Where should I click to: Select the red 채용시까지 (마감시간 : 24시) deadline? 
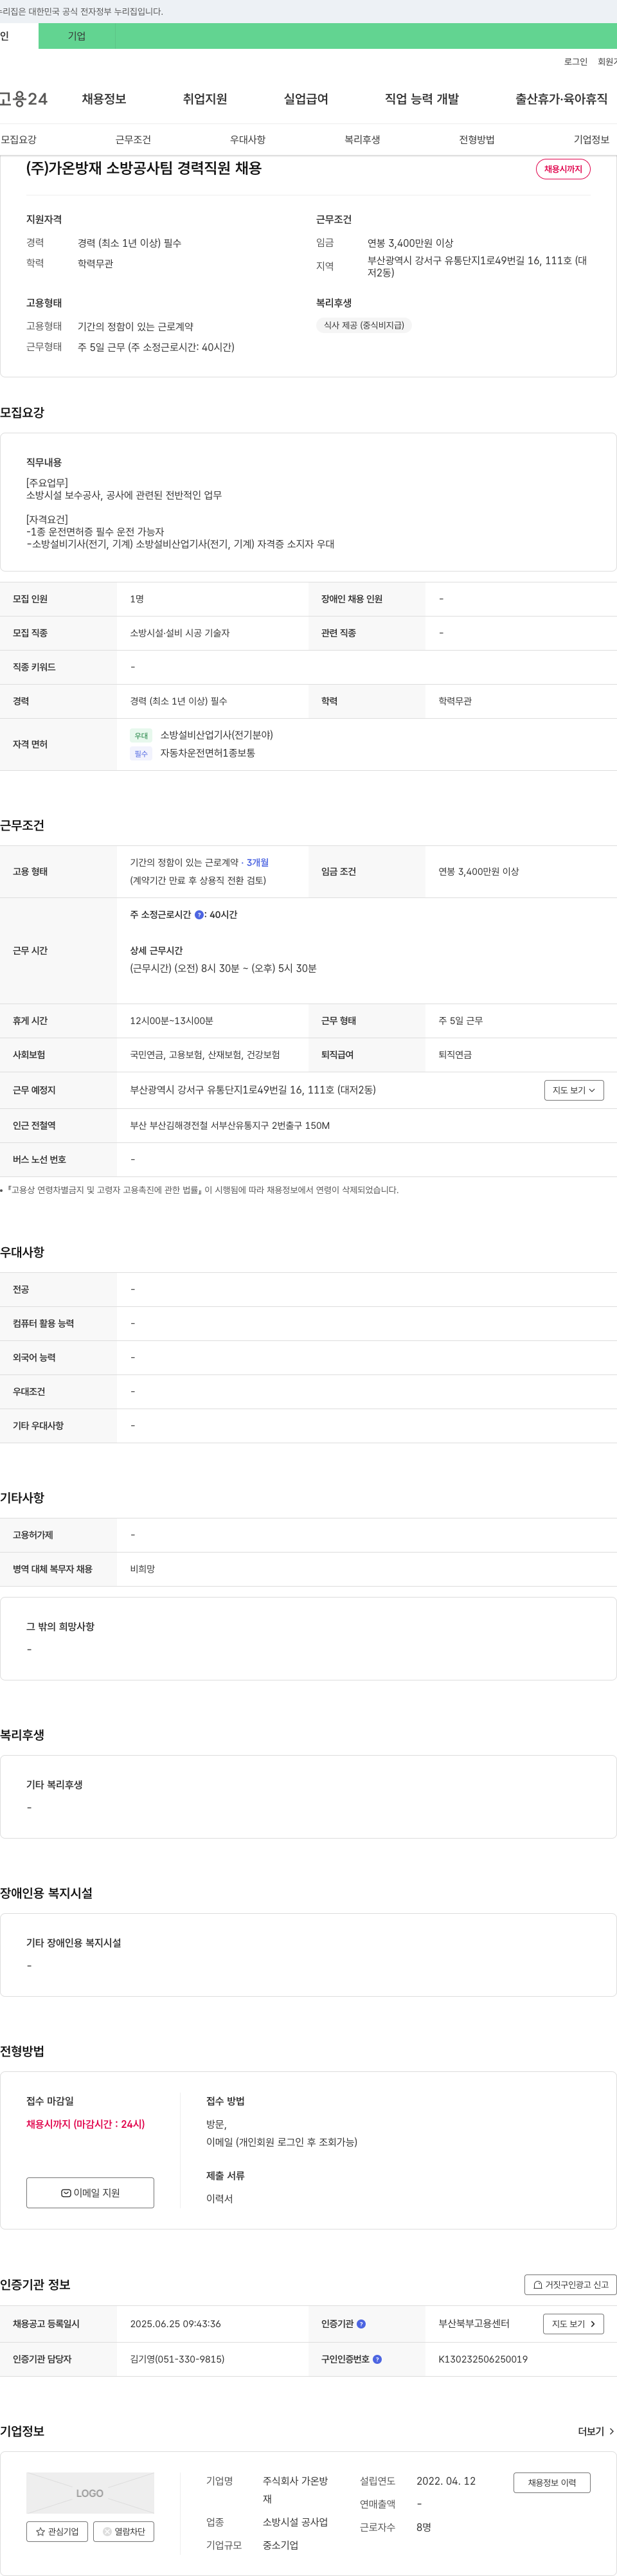(86, 2124)
